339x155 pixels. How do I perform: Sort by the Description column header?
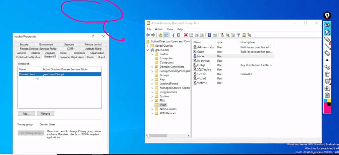(x=257, y=42)
